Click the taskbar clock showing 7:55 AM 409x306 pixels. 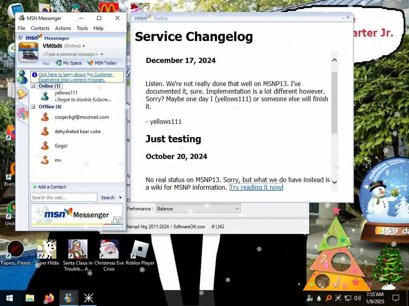375,298
